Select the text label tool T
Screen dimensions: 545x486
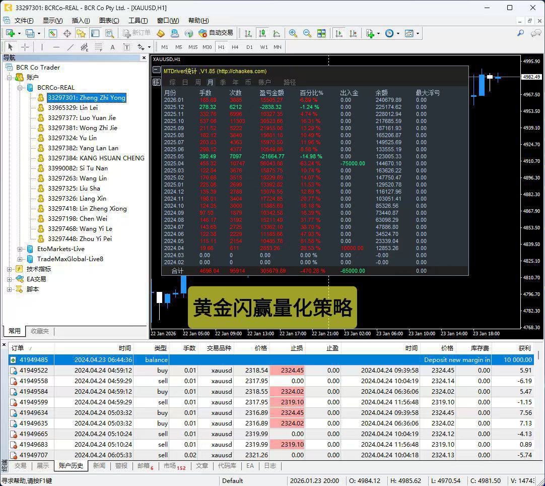click(x=126, y=47)
